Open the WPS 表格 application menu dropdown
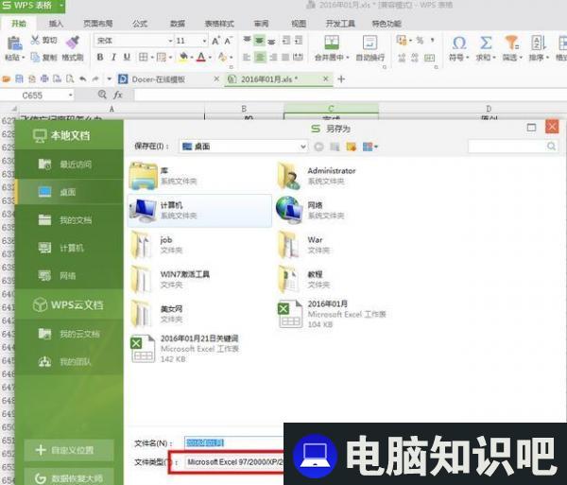 pos(61,6)
